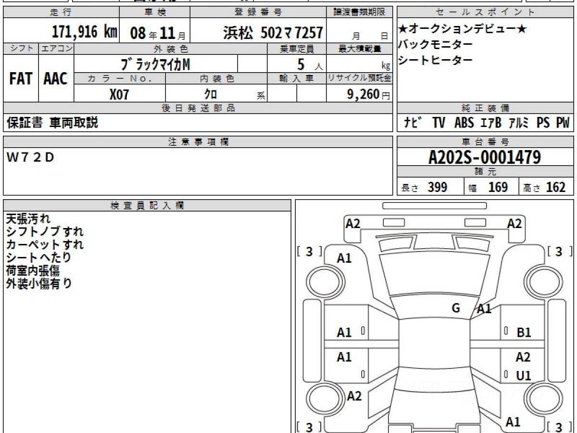The image size is (577, 433).
Task: Select the シートヒーター sales point line
Action: click(x=429, y=60)
